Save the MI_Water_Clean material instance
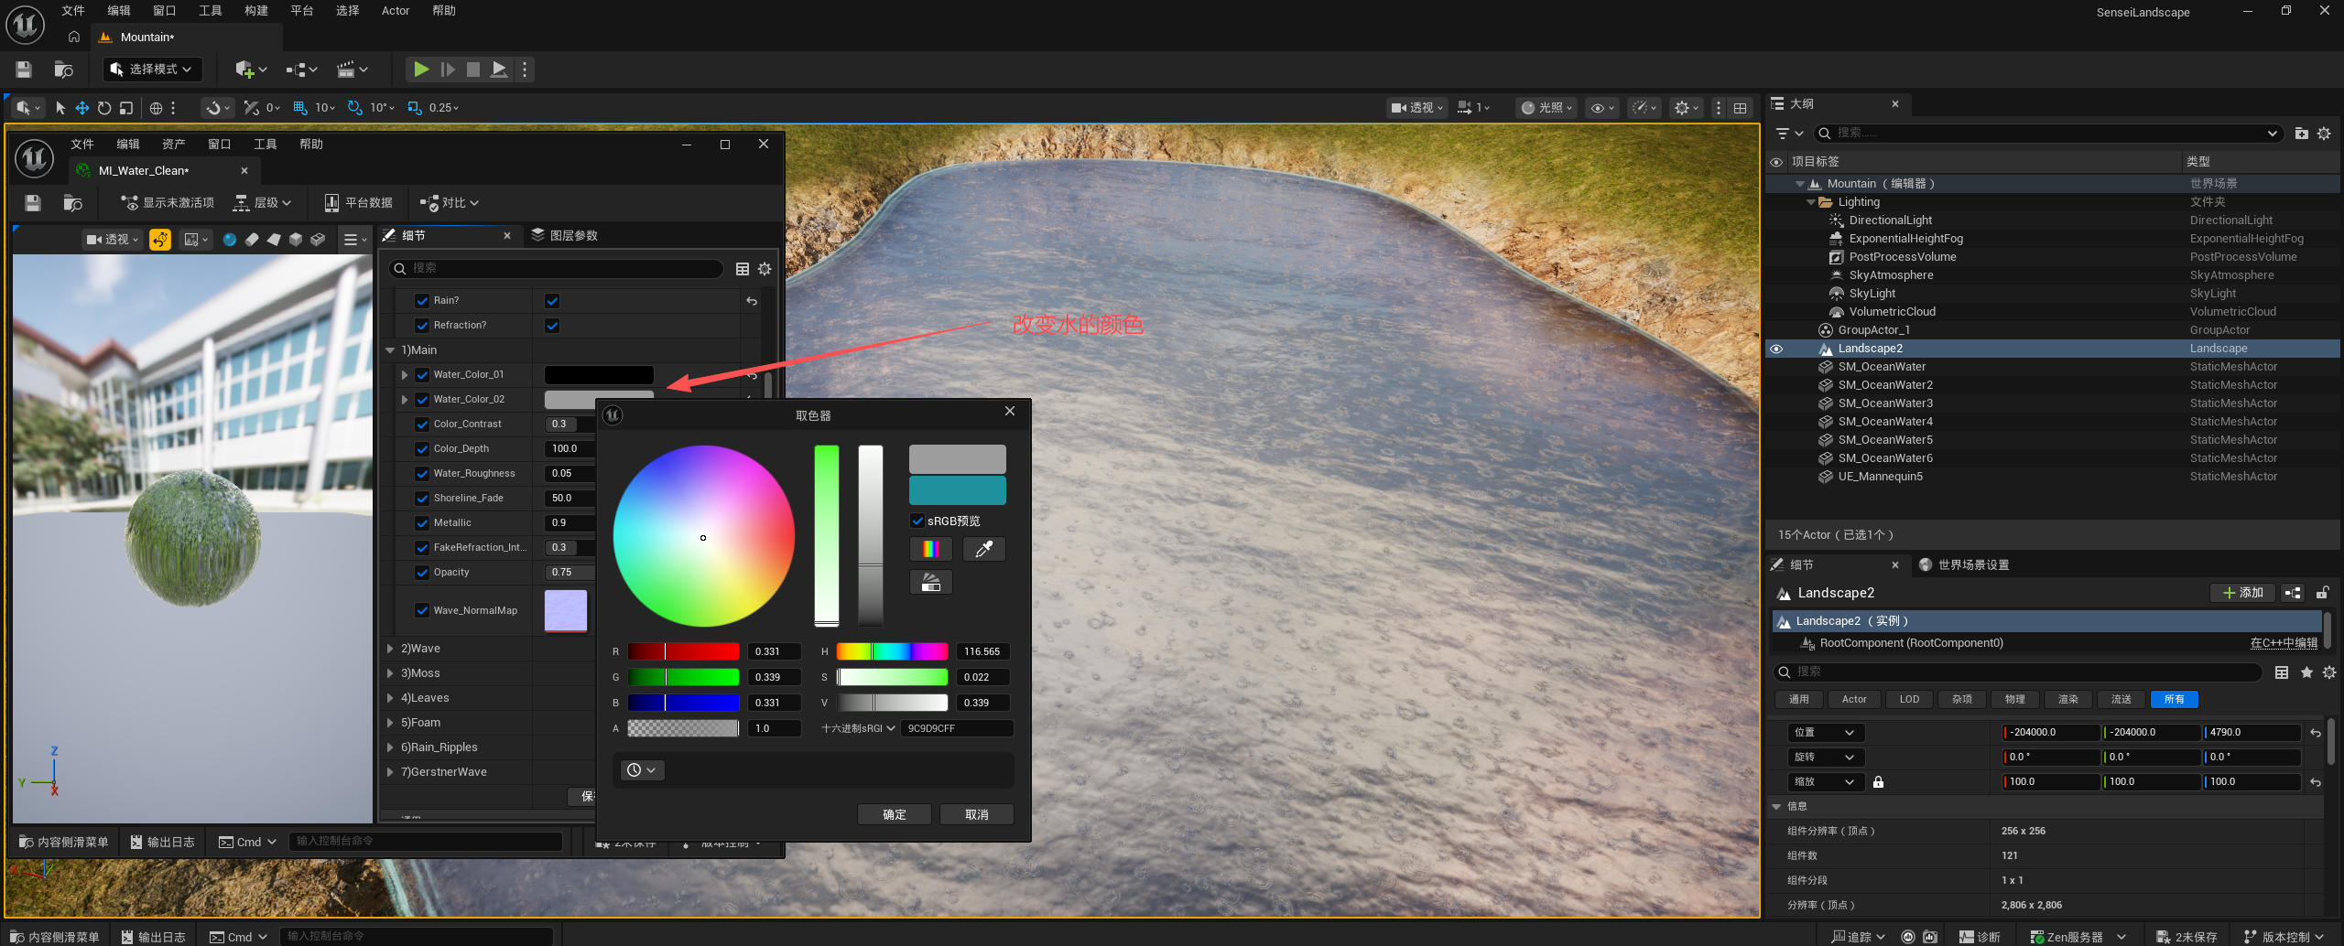Image resolution: width=2344 pixels, height=946 pixels. click(x=33, y=202)
